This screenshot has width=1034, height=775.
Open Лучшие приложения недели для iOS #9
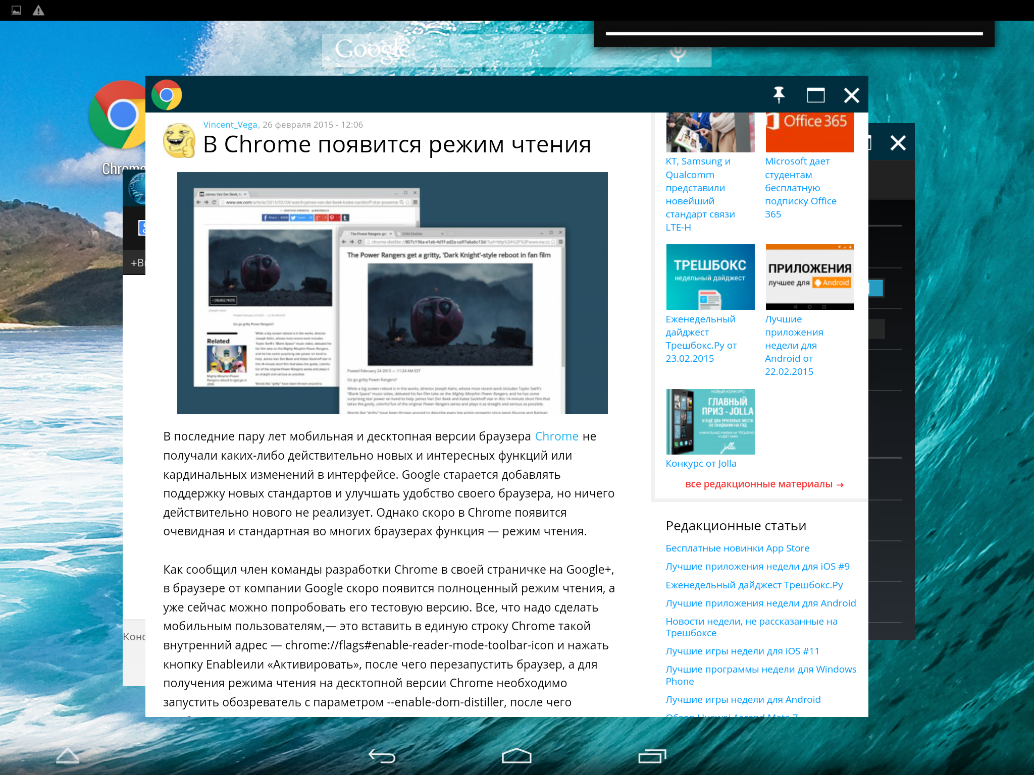coord(757,567)
